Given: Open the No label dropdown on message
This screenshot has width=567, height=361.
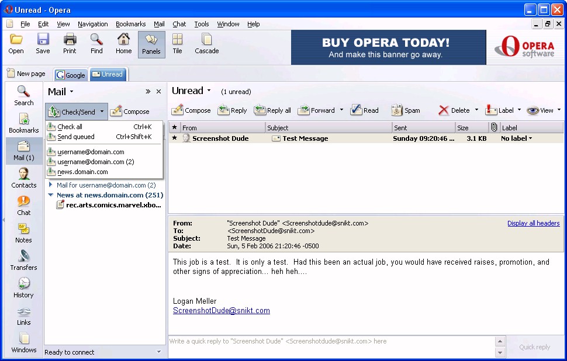Looking at the screenshot, I should (x=517, y=138).
